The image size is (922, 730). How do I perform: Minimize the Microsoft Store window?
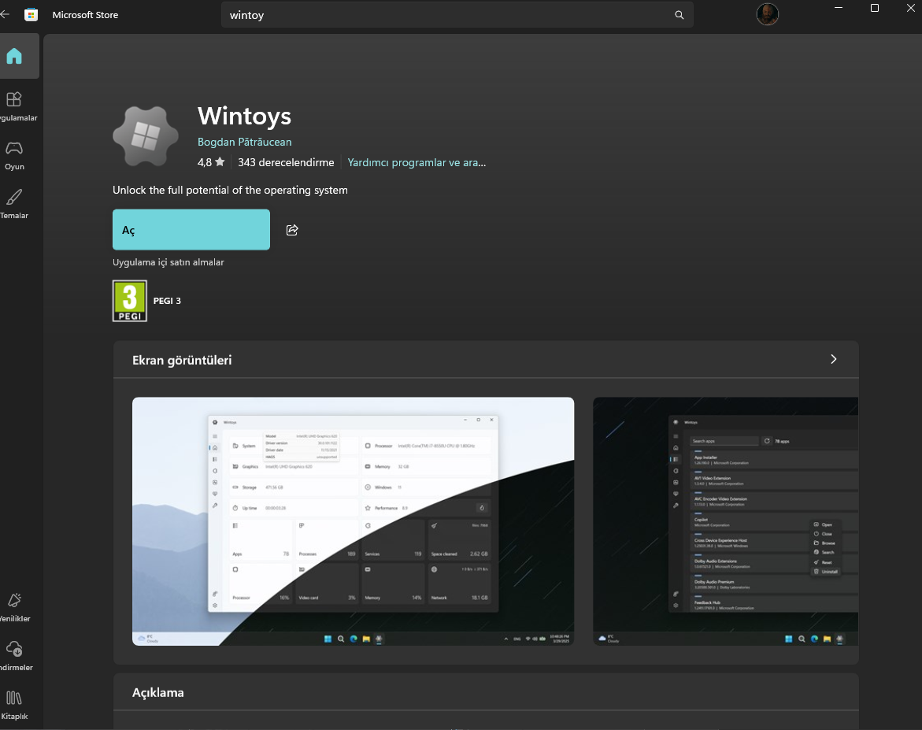click(x=839, y=8)
